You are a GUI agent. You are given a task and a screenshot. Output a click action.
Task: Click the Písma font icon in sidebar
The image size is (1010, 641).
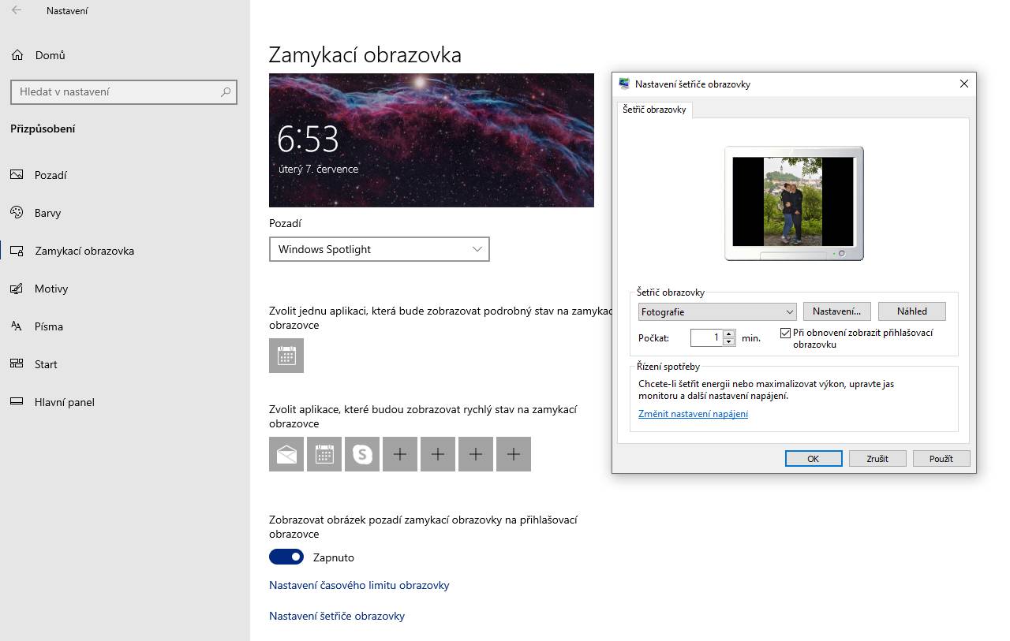[17, 326]
